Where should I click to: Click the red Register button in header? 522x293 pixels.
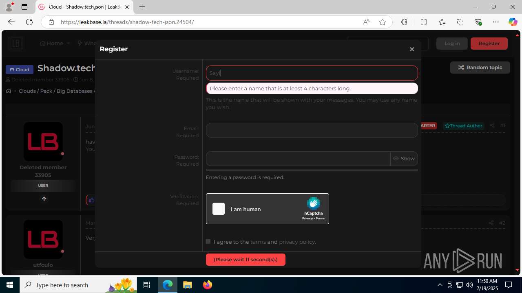tap(489, 44)
